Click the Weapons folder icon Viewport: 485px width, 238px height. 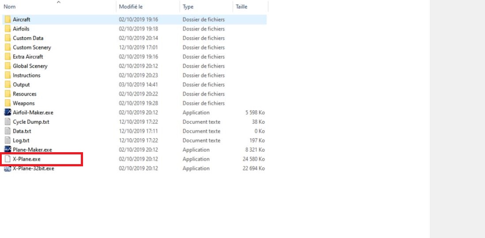click(x=8, y=103)
